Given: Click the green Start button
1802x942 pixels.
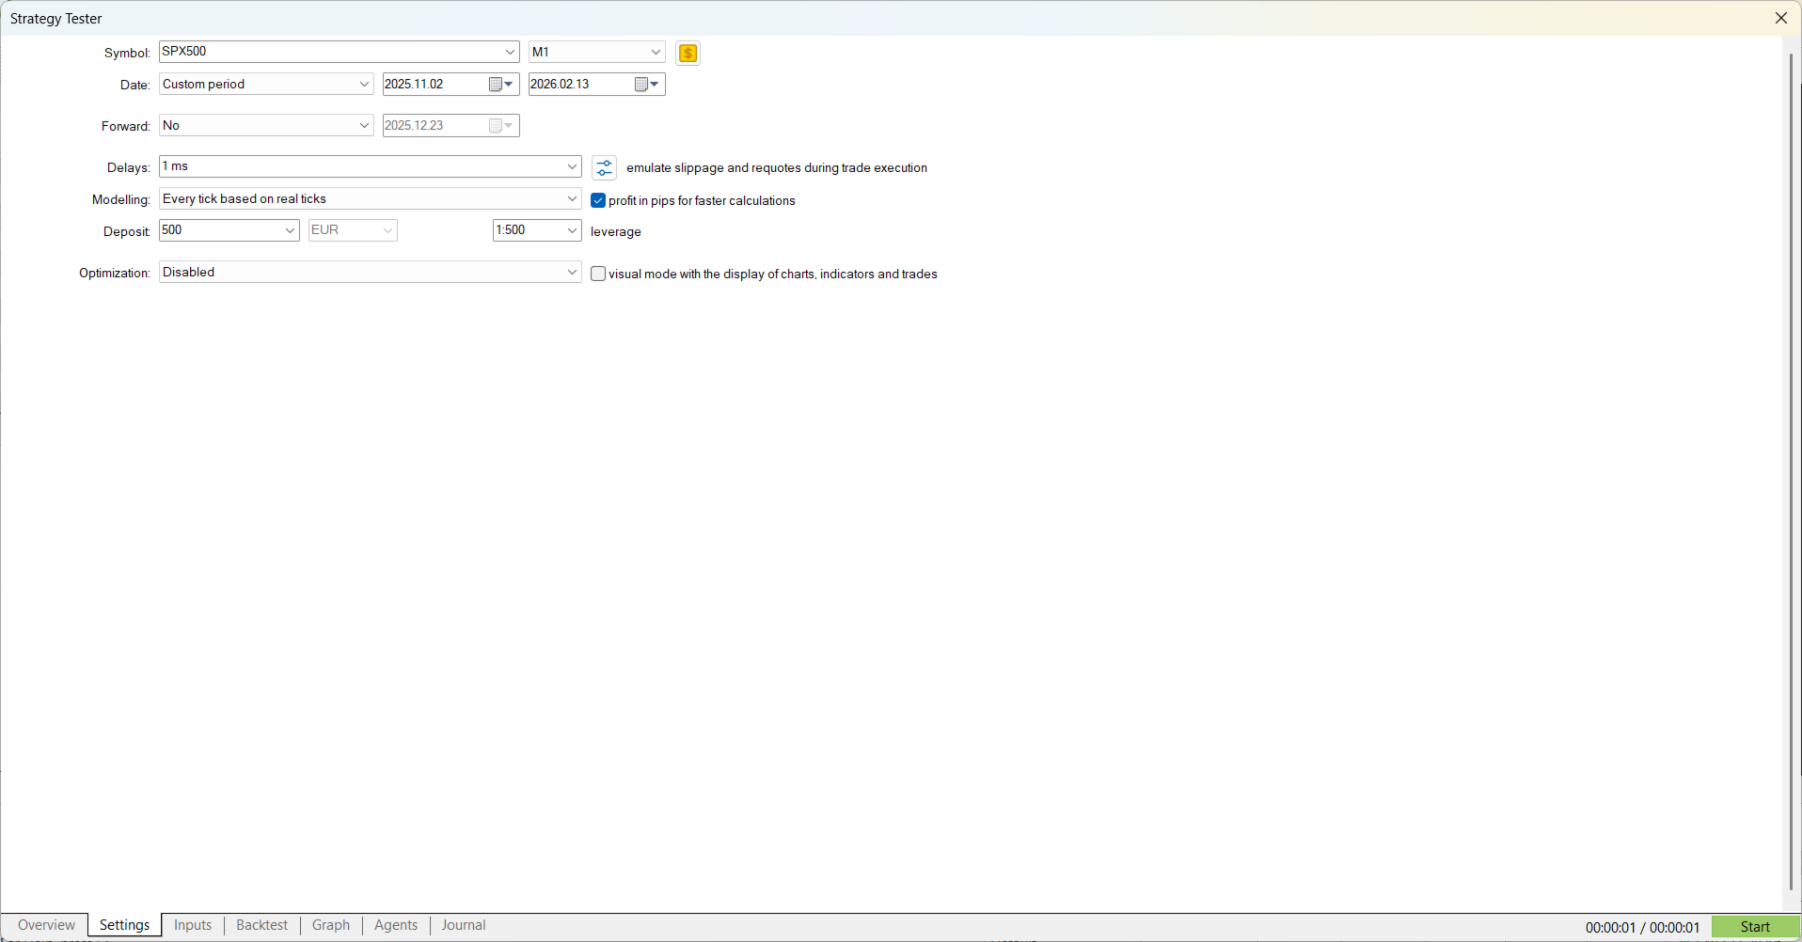Looking at the screenshot, I should click(1755, 927).
